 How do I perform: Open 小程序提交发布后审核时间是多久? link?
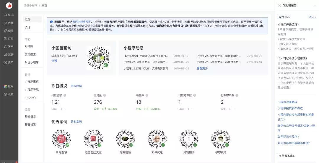point(296,117)
